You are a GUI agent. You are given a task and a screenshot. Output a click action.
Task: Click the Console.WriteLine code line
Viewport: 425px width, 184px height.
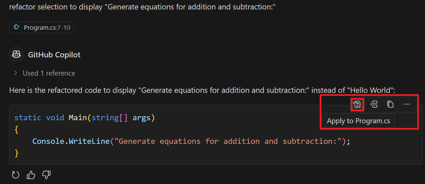coord(191,141)
